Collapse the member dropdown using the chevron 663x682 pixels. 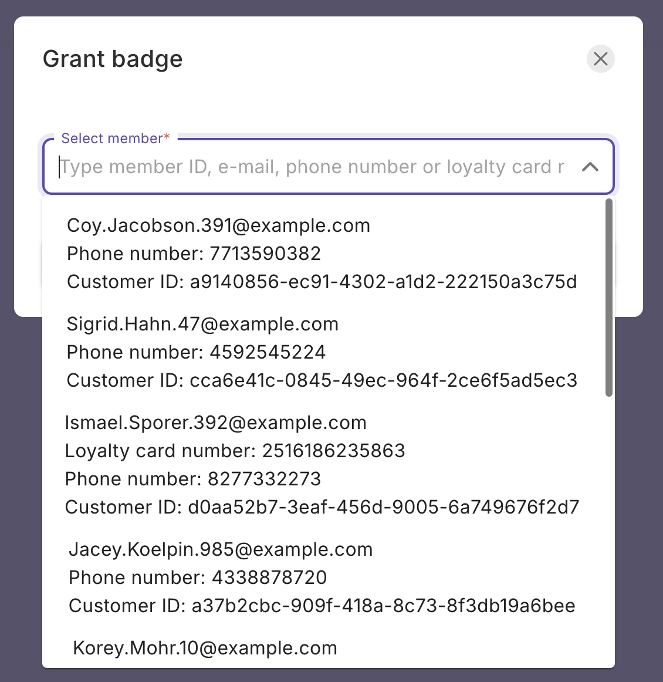click(x=590, y=167)
